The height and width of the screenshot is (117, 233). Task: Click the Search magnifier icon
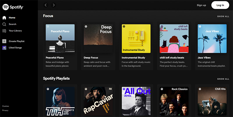[x=4, y=24]
